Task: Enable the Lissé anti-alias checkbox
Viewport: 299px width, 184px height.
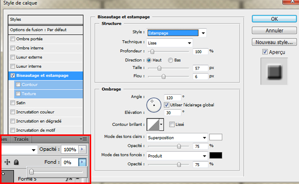Action: (172, 124)
